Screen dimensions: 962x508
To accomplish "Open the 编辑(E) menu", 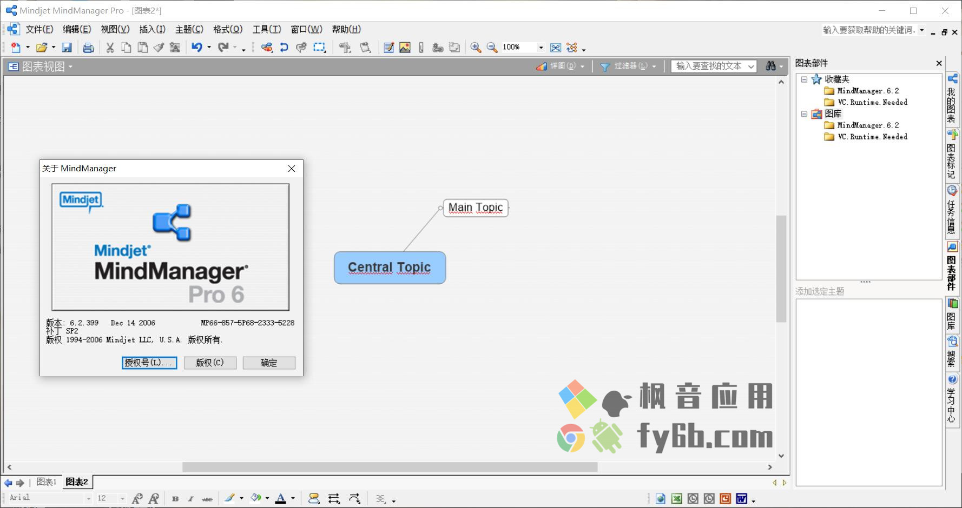I will click(x=77, y=29).
